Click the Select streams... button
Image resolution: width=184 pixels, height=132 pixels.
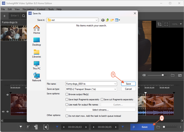pyautogui.click(x=101, y=110)
